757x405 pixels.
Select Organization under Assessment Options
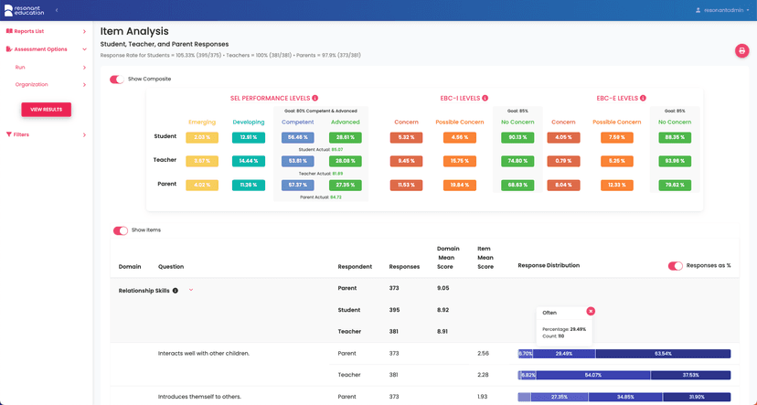point(32,84)
